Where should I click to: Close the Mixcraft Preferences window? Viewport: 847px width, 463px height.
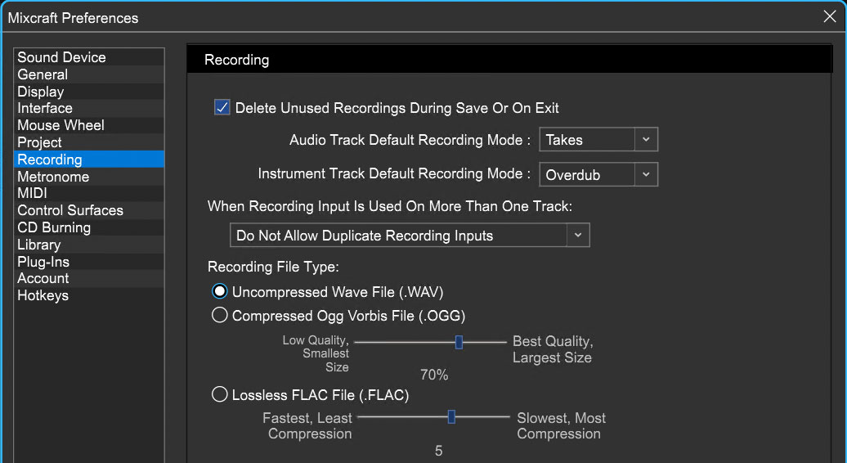(830, 16)
